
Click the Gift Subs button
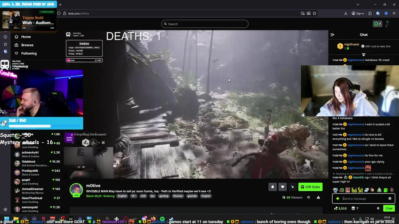[x=310, y=187]
